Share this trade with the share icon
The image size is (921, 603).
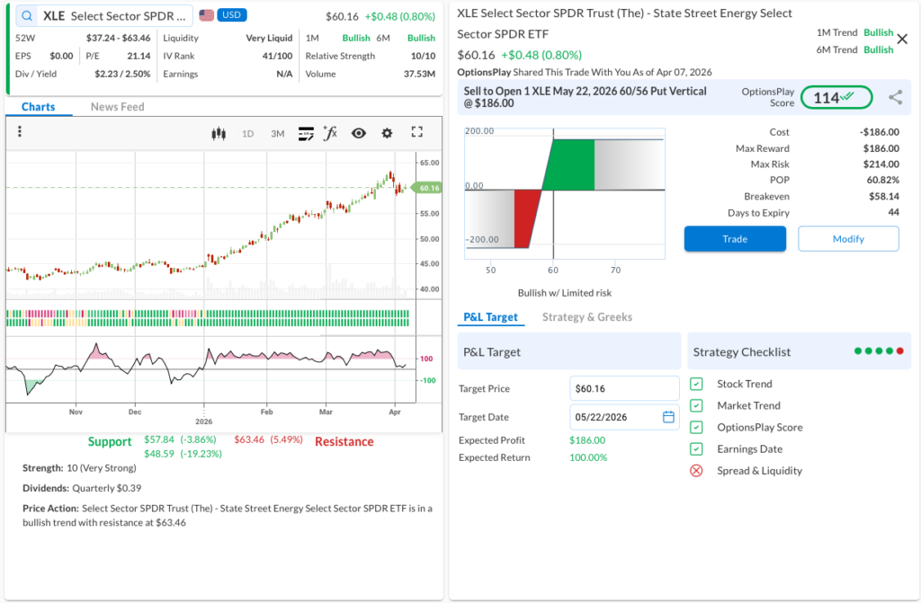tap(895, 97)
